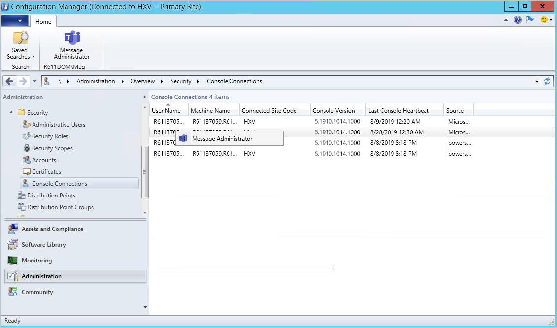The image size is (557, 328).
Task: Click the Assets and Compliance workspace icon
Action: coord(13,229)
